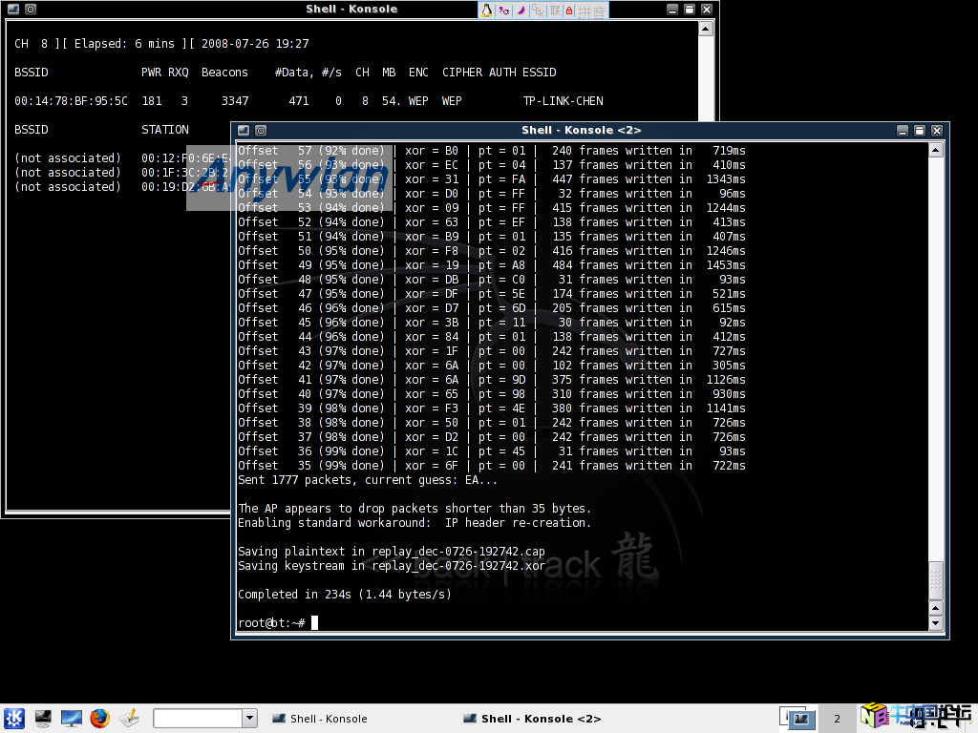Click the 'Offset 35 (99% done)' row

(492, 466)
